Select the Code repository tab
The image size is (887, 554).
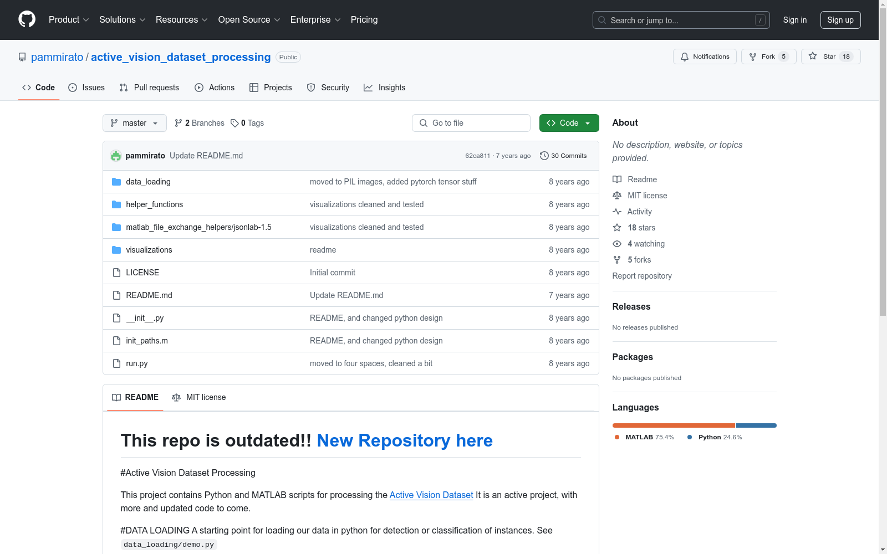point(39,88)
